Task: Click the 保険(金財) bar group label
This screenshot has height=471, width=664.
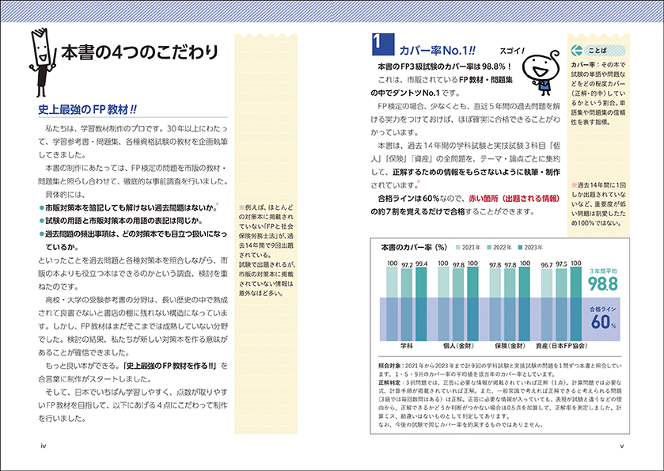Action: pyautogui.click(x=510, y=346)
